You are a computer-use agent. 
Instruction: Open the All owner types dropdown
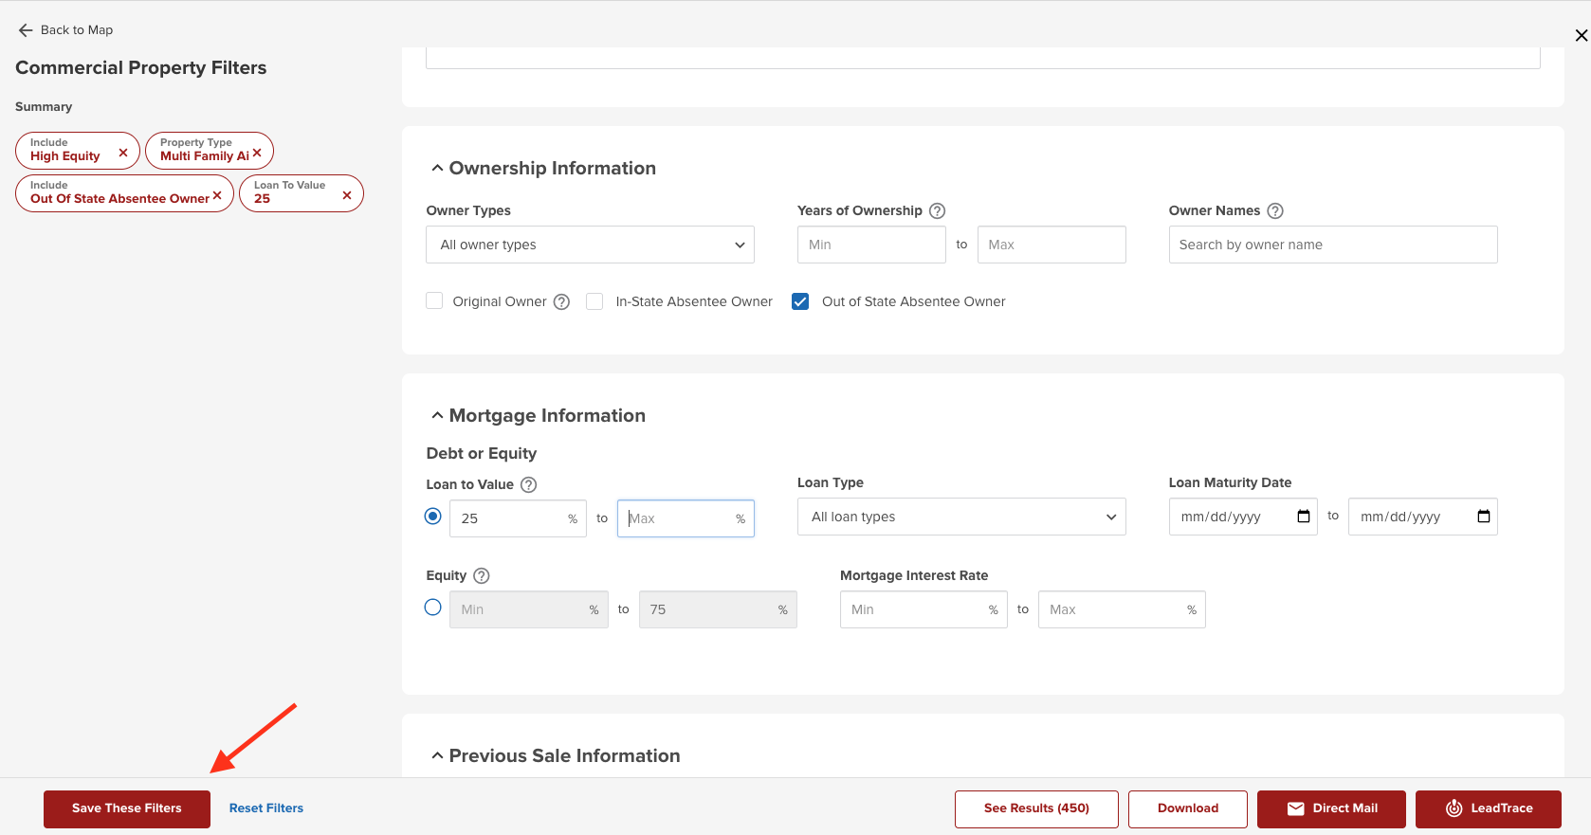point(590,245)
